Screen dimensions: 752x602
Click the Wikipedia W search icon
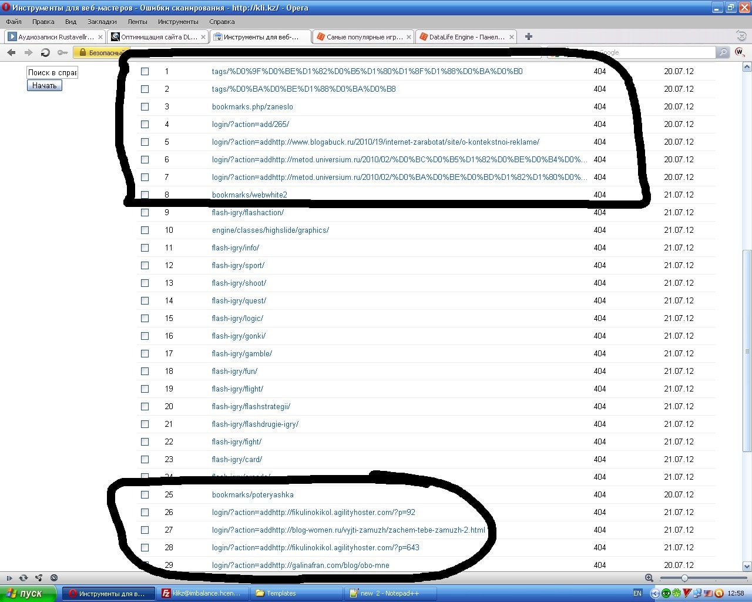tap(740, 52)
